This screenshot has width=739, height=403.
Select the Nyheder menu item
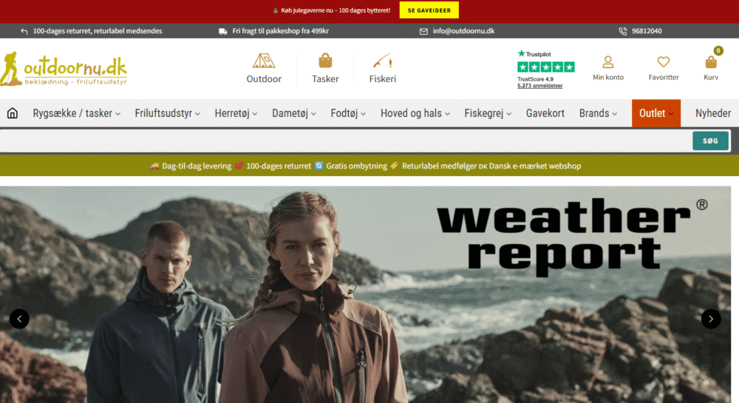pyautogui.click(x=712, y=113)
